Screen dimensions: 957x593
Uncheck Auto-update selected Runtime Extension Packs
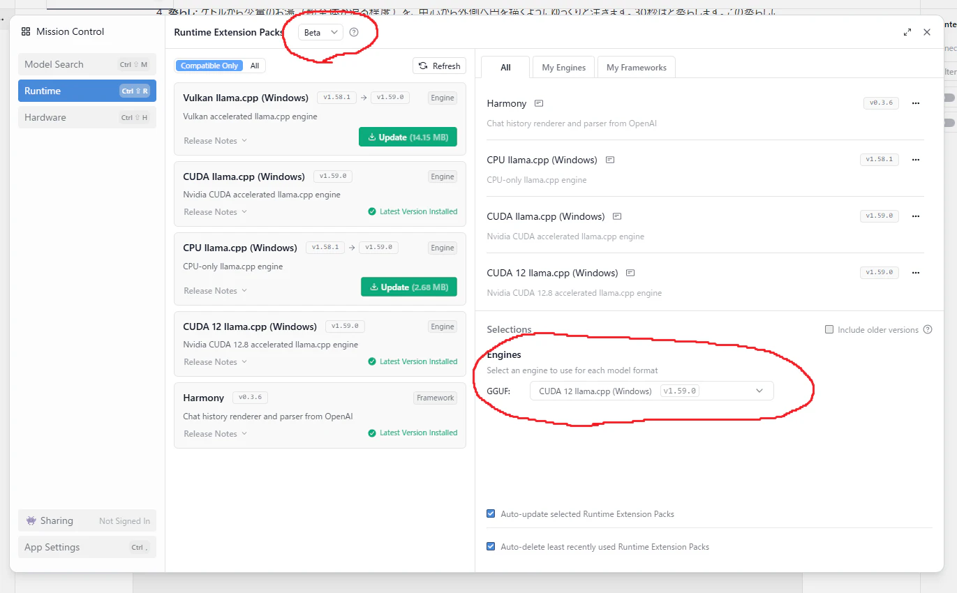click(491, 513)
